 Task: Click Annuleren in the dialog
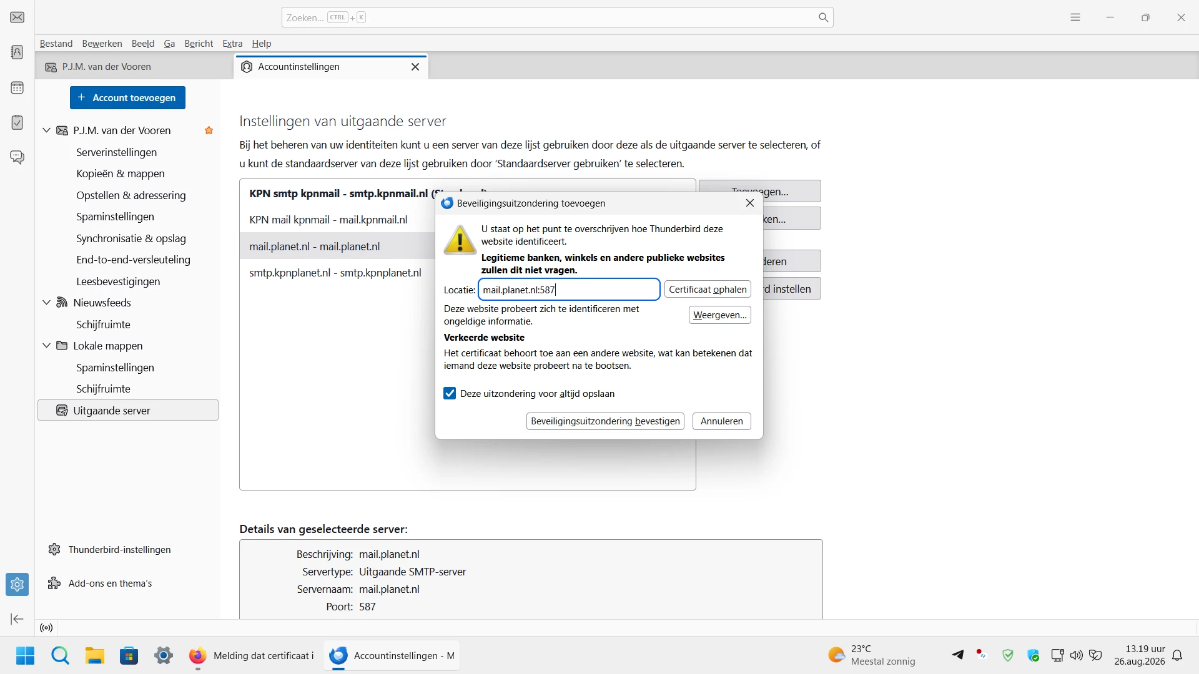coord(722,421)
